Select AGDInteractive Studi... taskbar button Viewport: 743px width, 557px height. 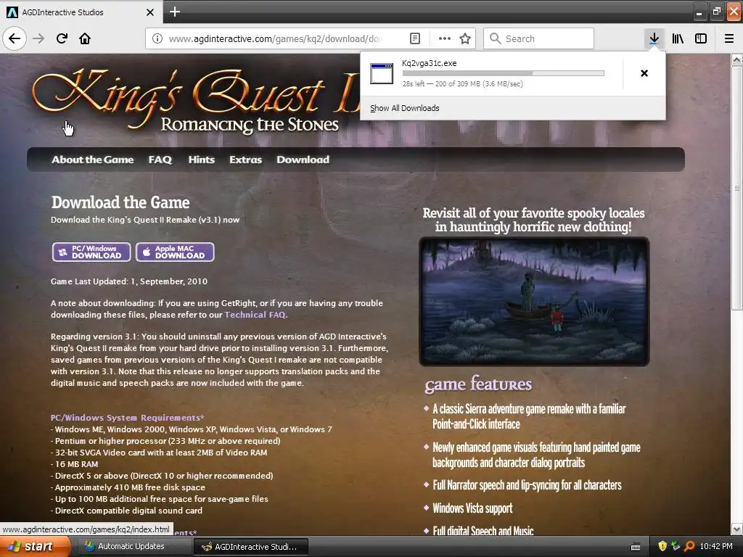251,547
